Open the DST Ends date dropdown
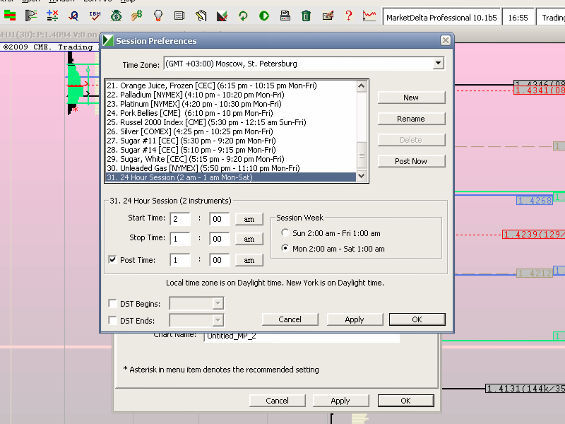 [218, 321]
